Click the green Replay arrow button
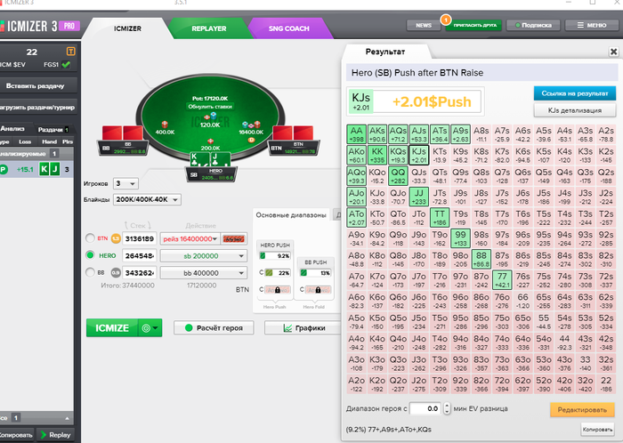Viewport: 623px width, 443px height. 55,435
